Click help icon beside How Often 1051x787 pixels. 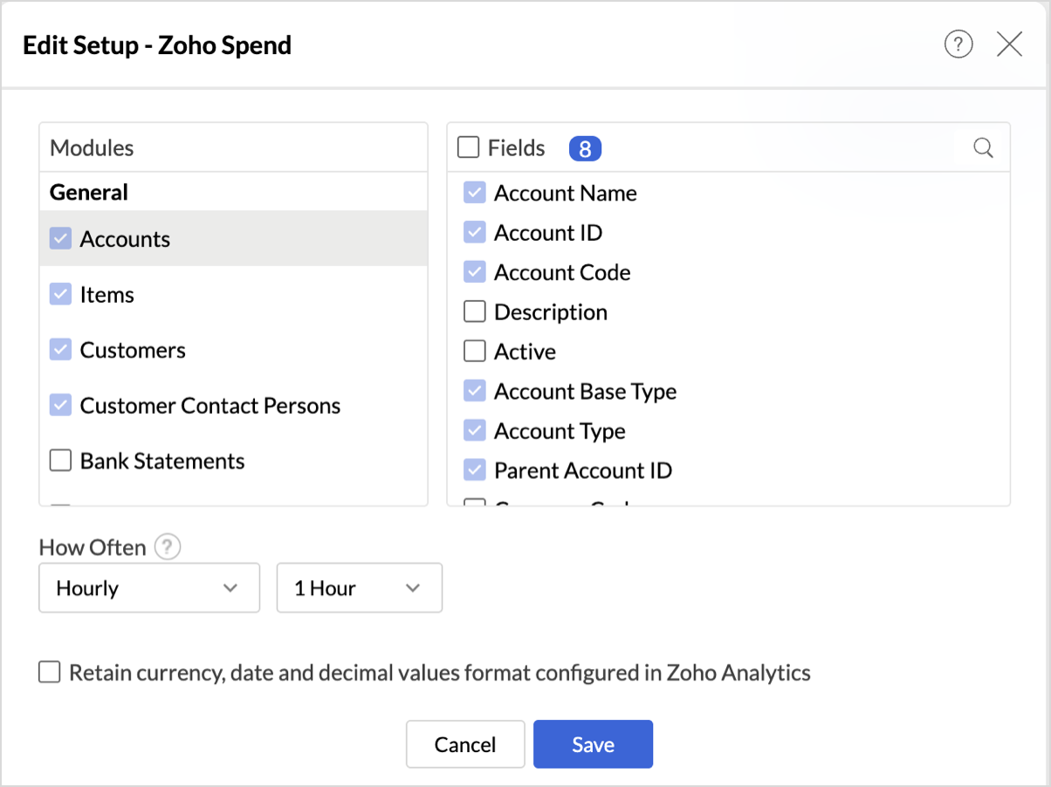click(168, 547)
